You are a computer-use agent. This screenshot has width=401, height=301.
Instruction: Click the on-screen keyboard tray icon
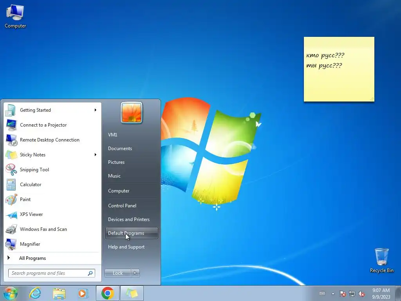[x=322, y=293]
